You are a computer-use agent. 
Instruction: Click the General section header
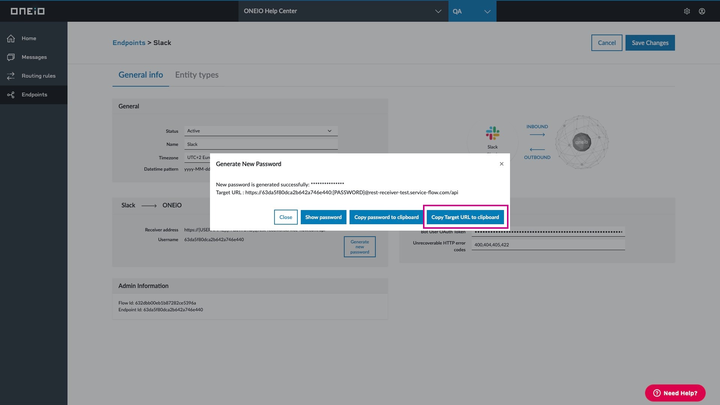129,106
